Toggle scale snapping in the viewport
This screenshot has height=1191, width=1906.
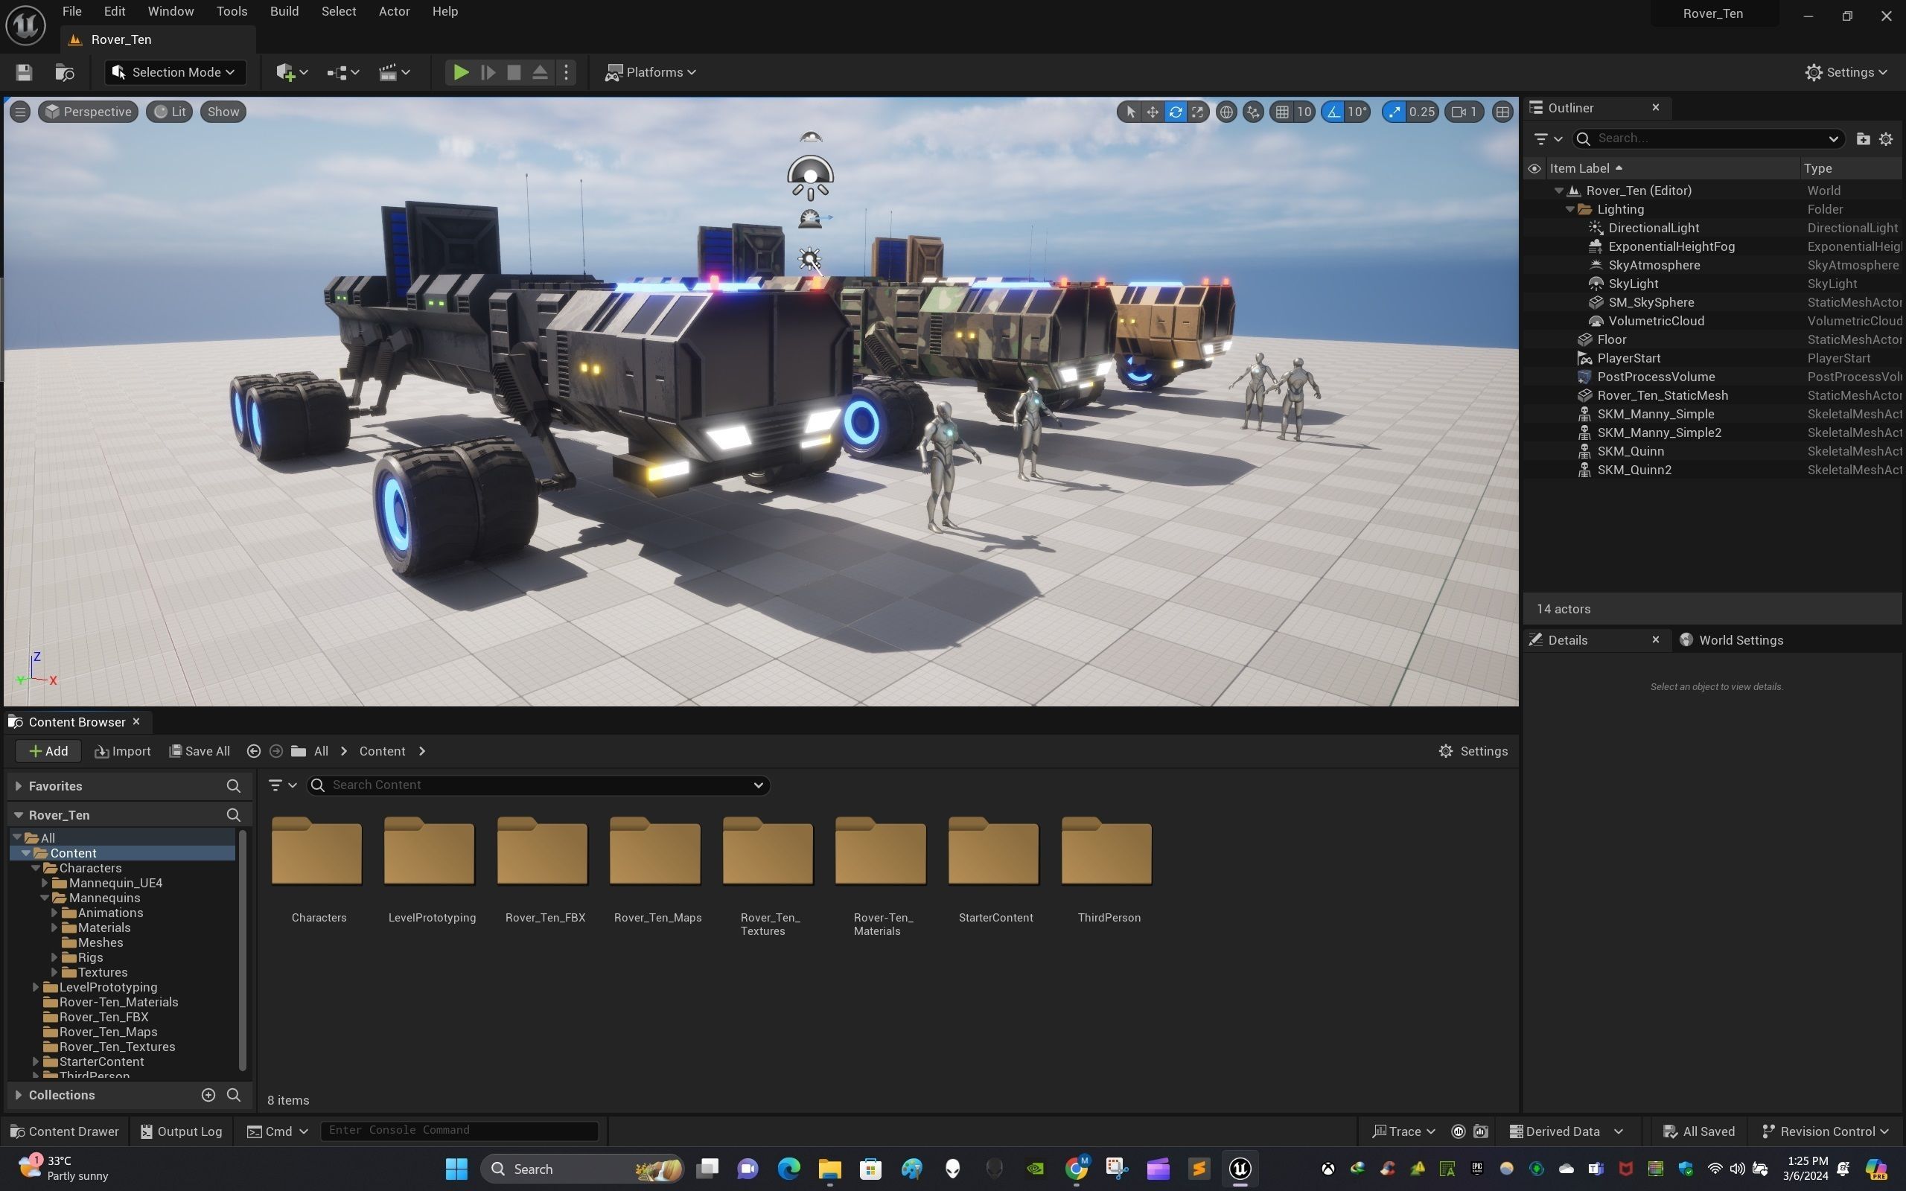click(1395, 112)
